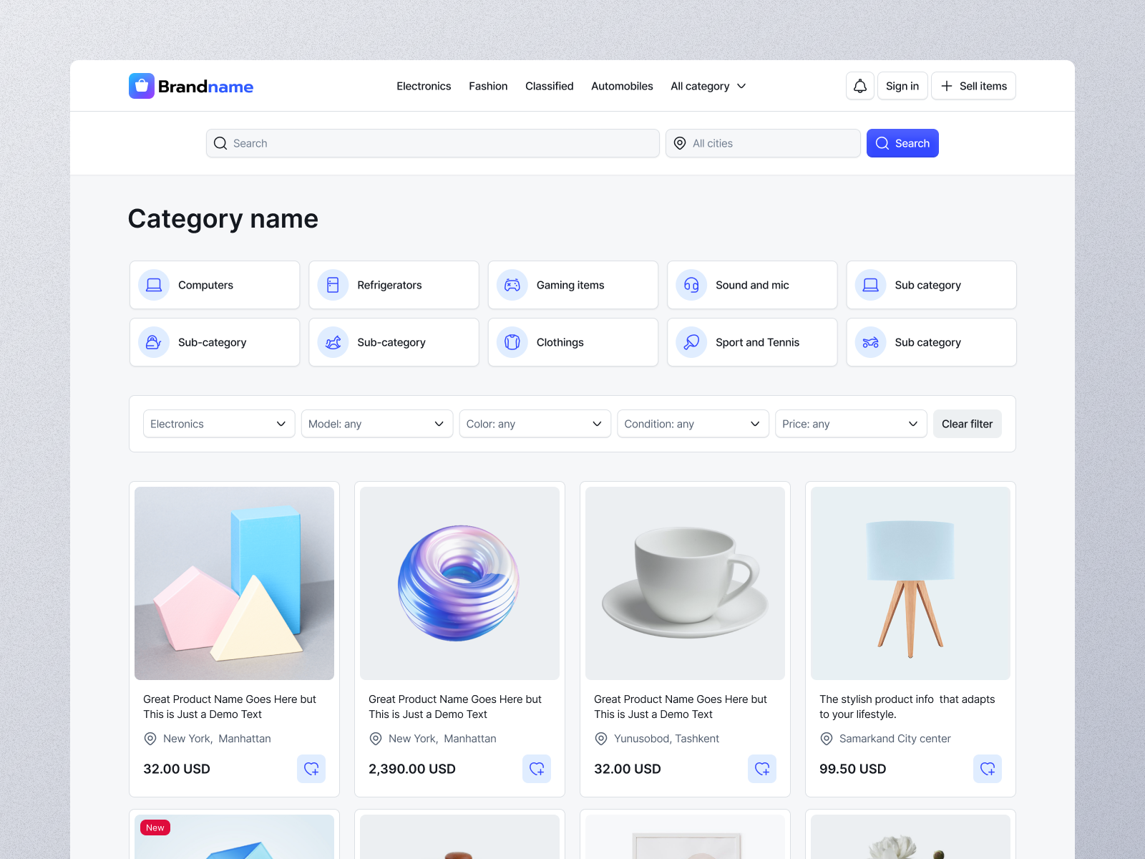
Task: Open notifications bell icon
Action: [x=860, y=86]
